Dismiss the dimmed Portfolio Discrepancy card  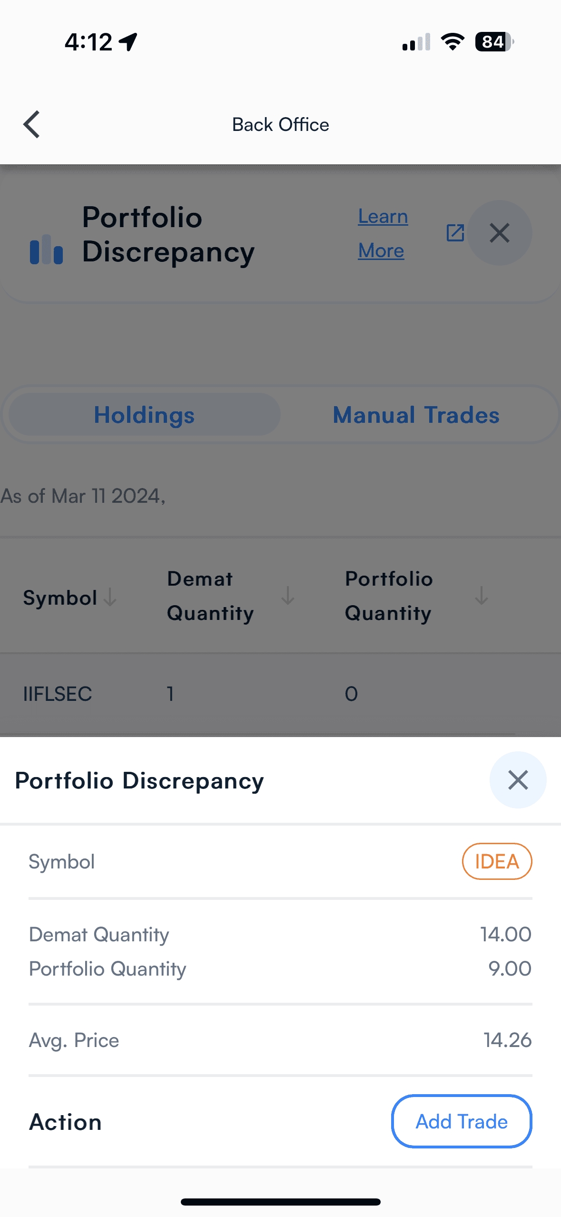[x=499, y=233]
